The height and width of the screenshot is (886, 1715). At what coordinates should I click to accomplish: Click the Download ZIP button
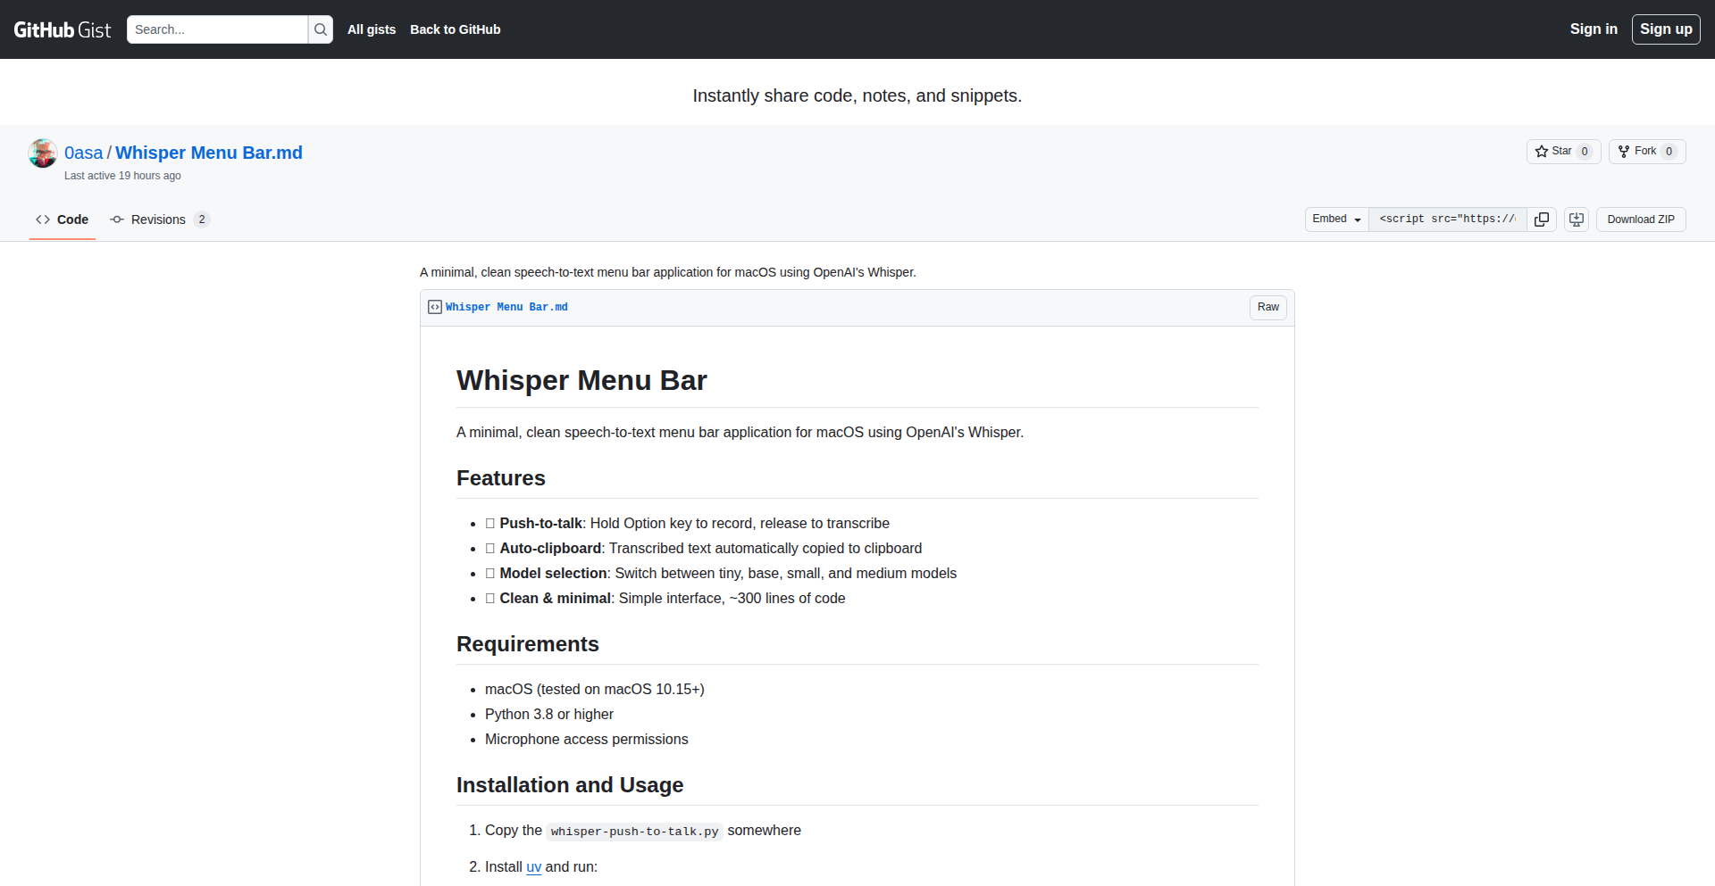(1640, 219)
